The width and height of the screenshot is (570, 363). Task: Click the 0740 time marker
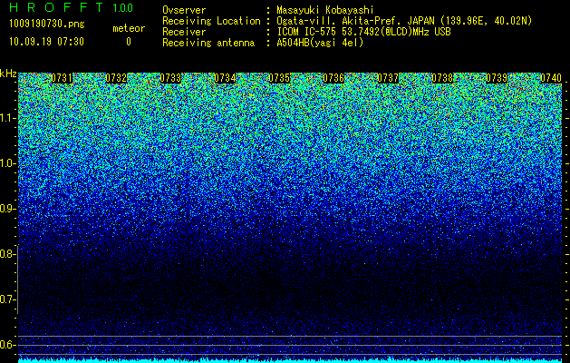point(551,78)
